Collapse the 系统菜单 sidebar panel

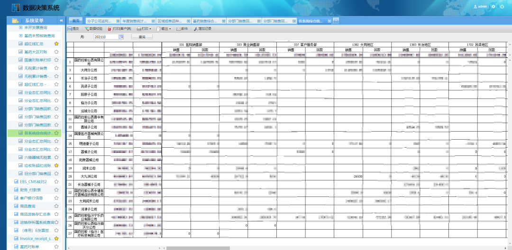(61, 20)
